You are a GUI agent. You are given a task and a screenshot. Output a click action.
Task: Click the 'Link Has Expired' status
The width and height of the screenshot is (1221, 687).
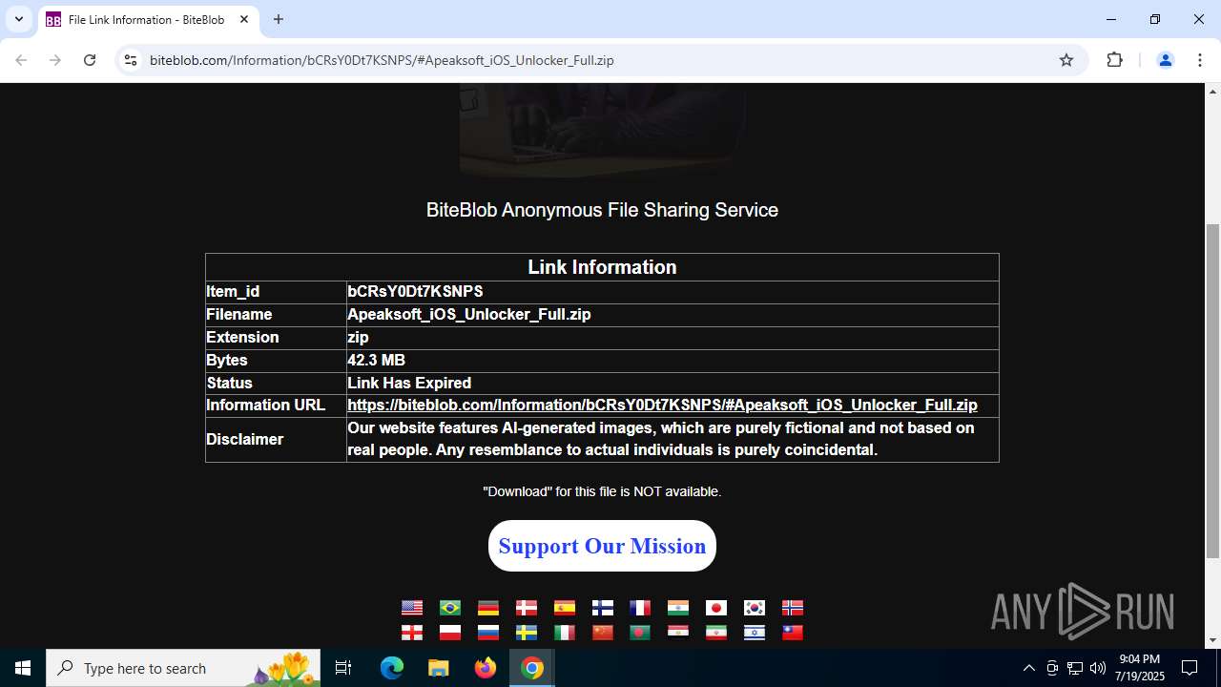pyautogui.click(x=409, y=384)
